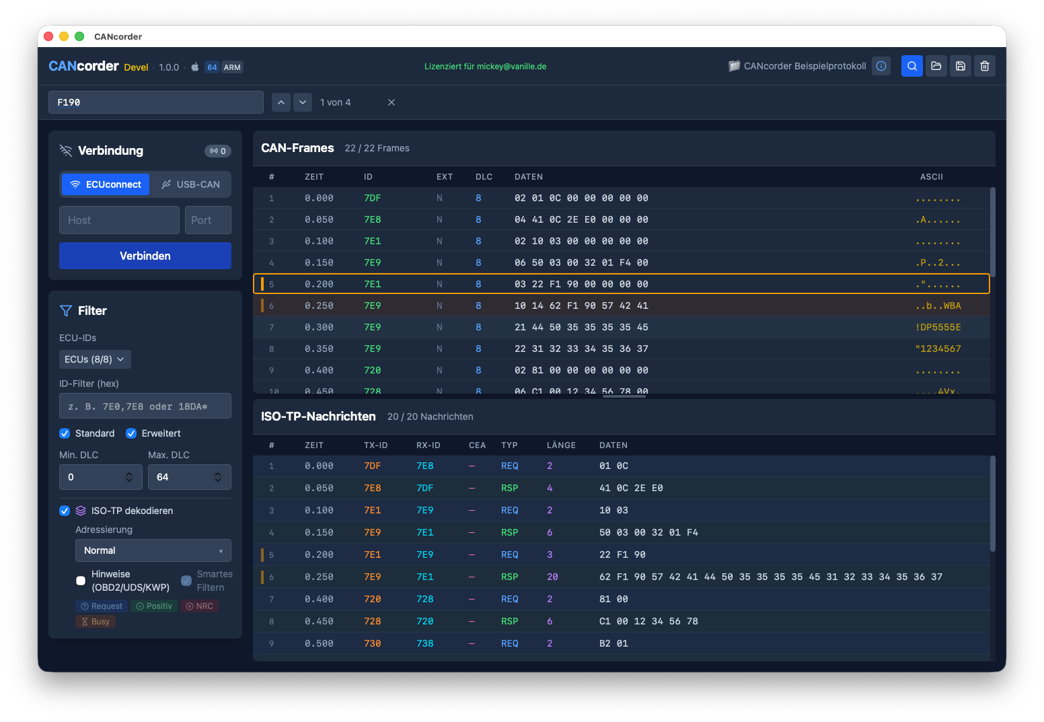This screenshot has width=1044, height=722.
Task: Click the Max. DLC stepper arrows
Action: click(218, 477)
